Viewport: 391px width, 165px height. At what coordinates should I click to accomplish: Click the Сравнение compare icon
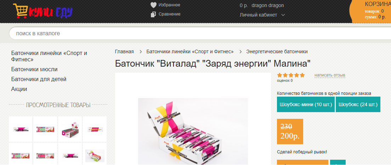click(153, 14)
